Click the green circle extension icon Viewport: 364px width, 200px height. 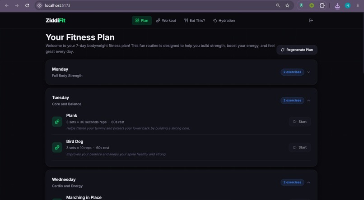(x=312, y=5)
